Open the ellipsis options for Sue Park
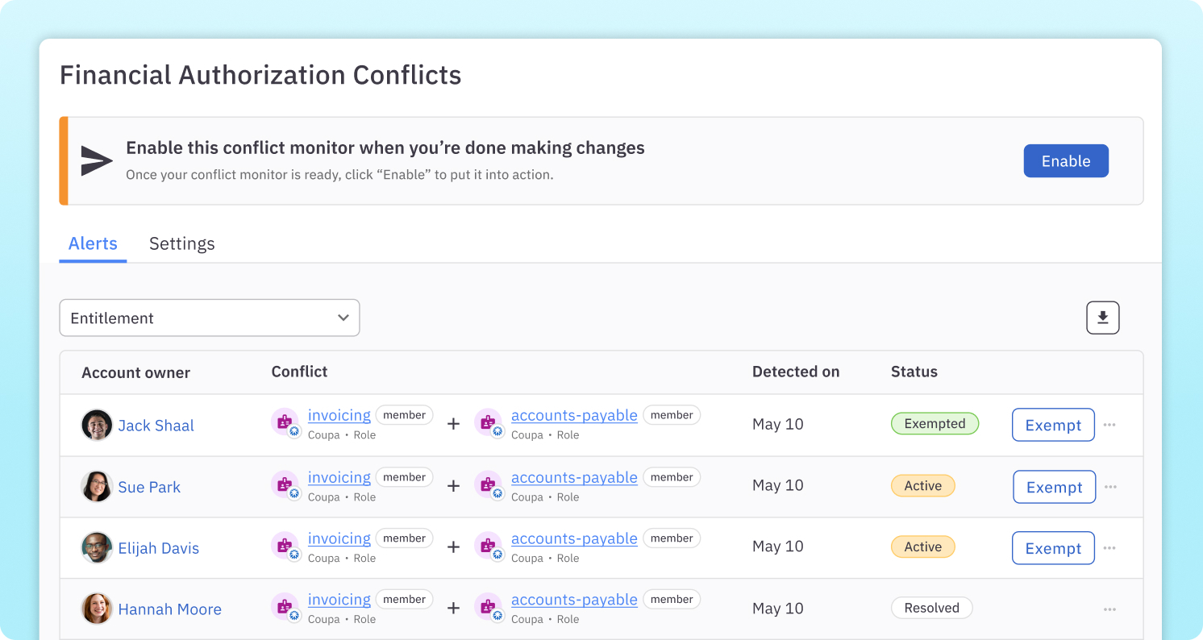Screen dimensions: 1203x640 (x=1109, y=484)
